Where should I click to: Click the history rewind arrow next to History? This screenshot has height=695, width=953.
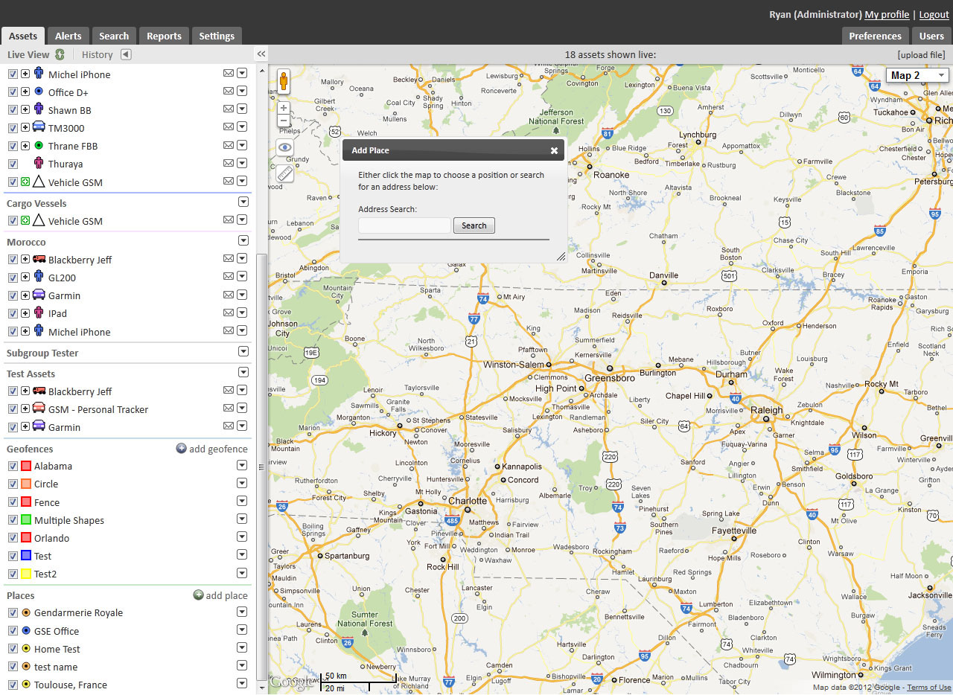coord(125,54)
